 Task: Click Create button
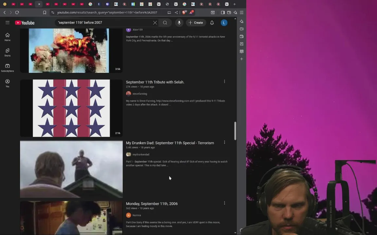point(196,23)
